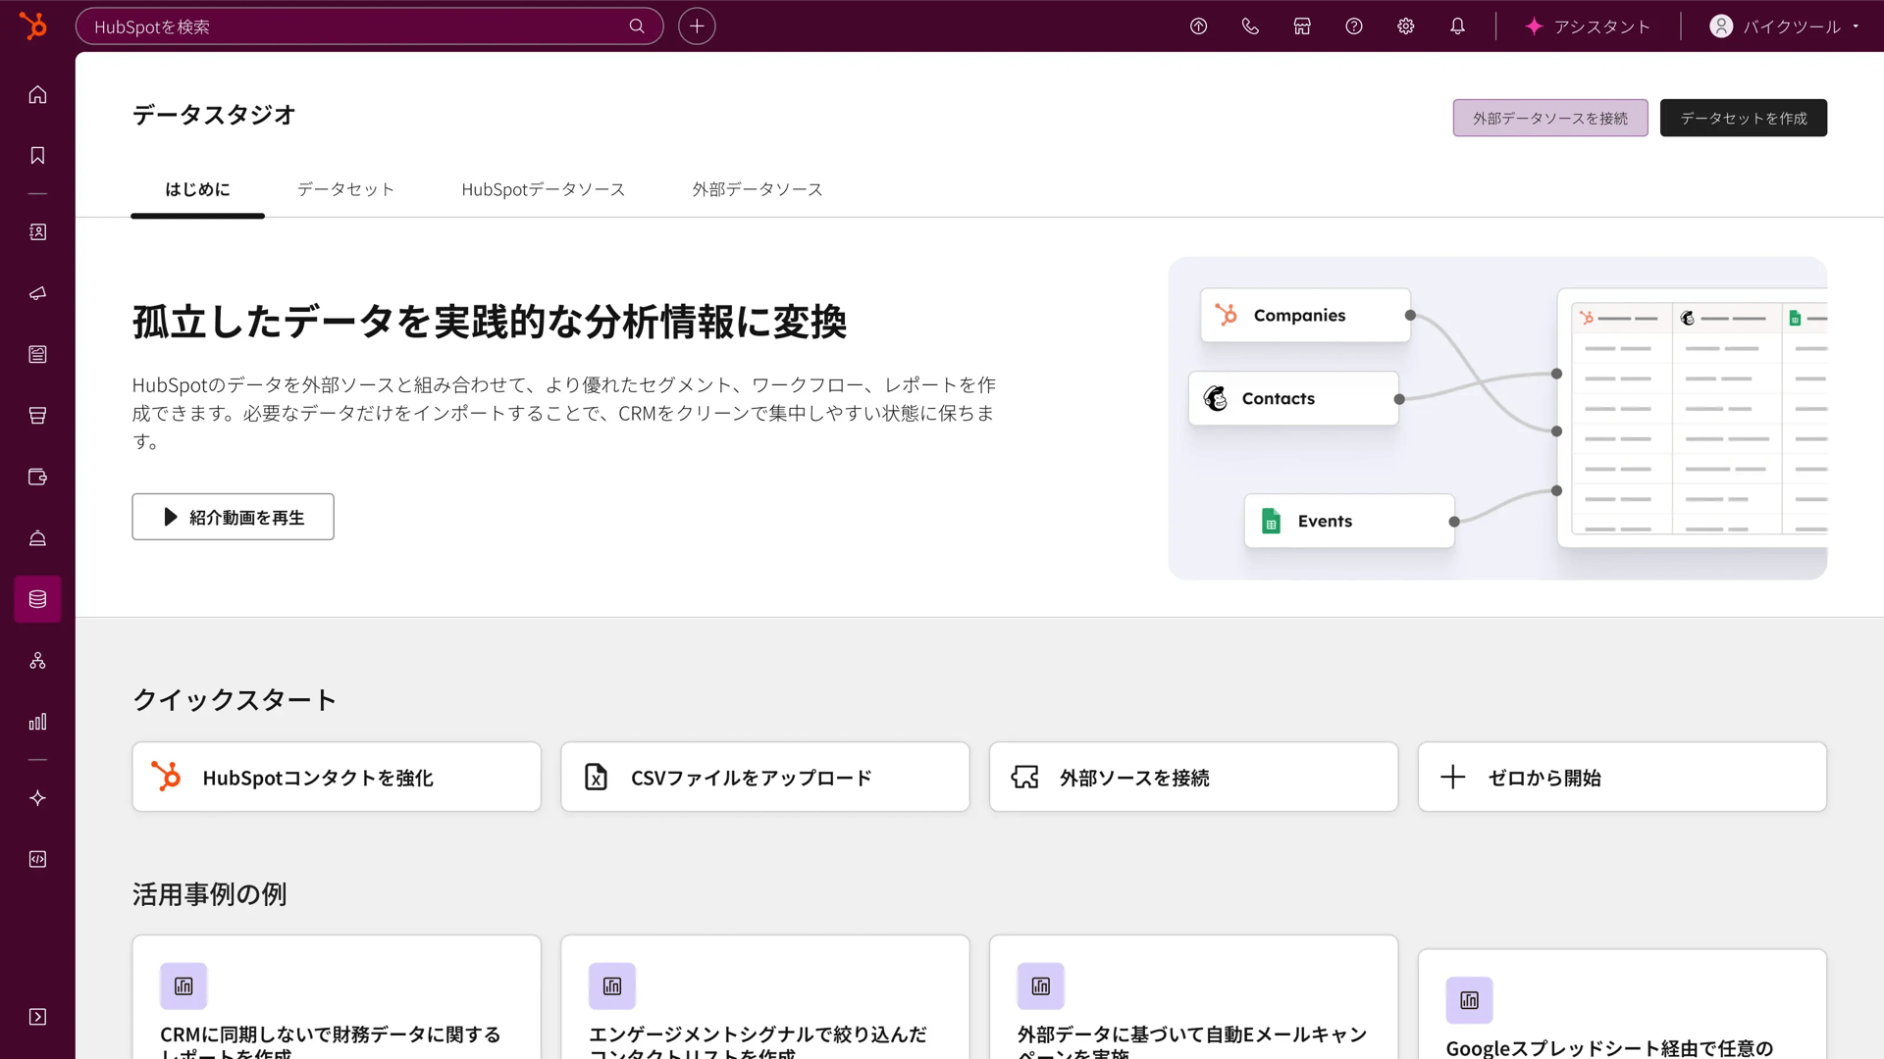Open Settings via the gear icon
Viewport: 1884px width, 1059px height.
click(1405, 26)
